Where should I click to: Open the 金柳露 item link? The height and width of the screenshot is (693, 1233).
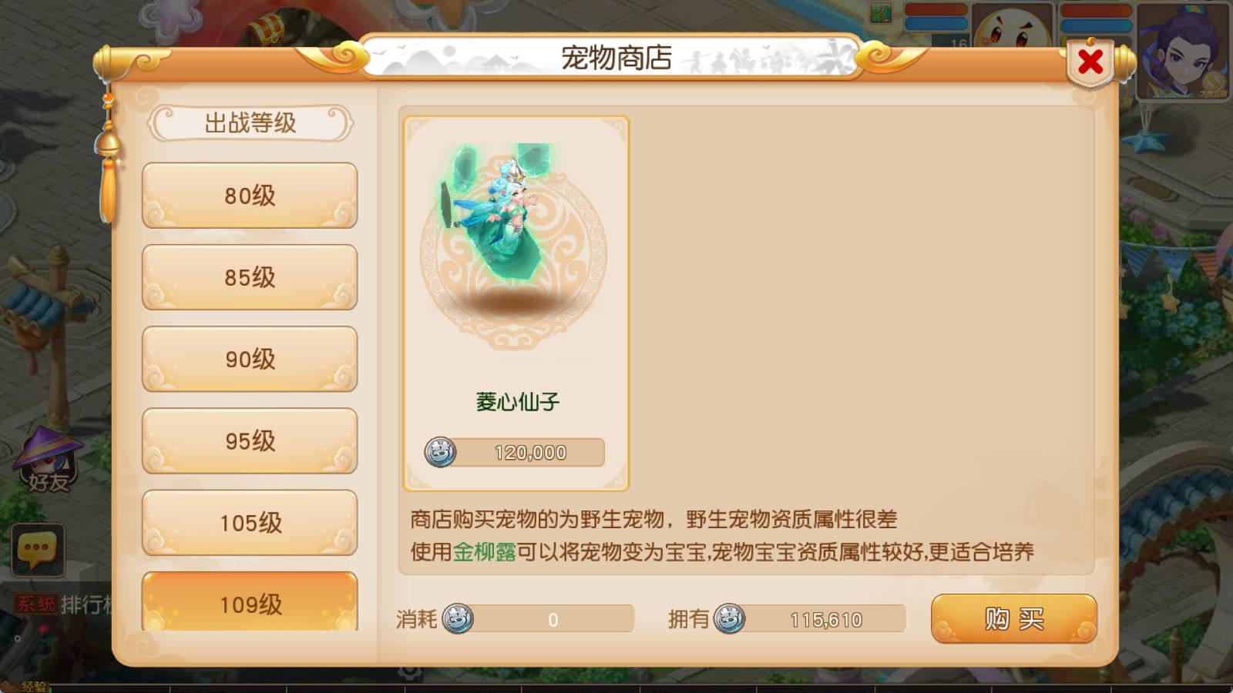(484, 552)
